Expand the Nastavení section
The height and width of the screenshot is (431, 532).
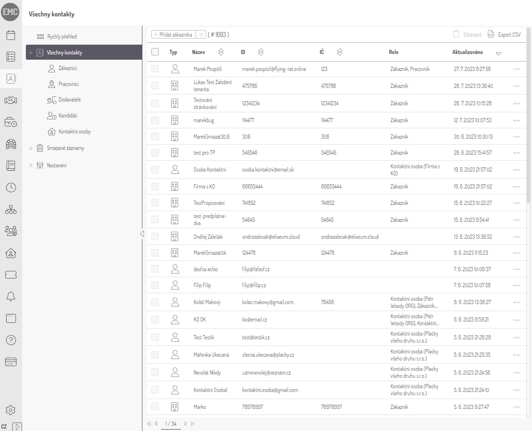tap(30, 165)
